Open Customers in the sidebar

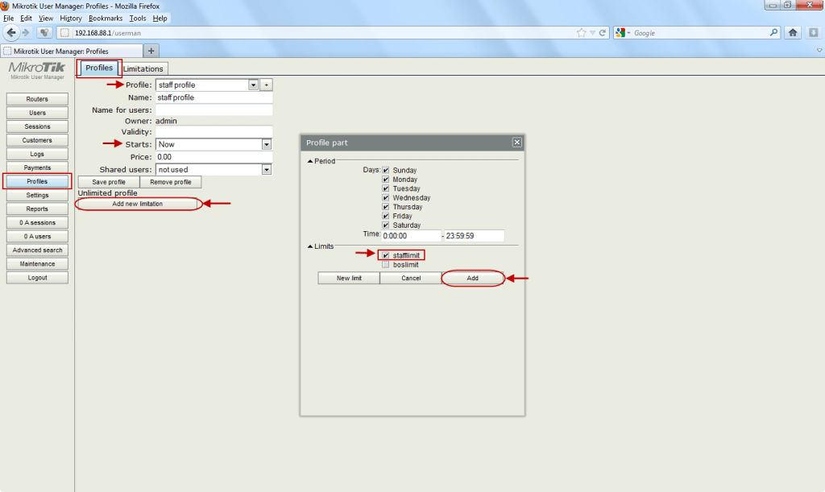point(37,140)
